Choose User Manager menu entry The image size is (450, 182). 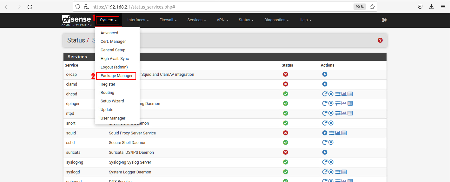pyautogui.click(x=113, y=118)
